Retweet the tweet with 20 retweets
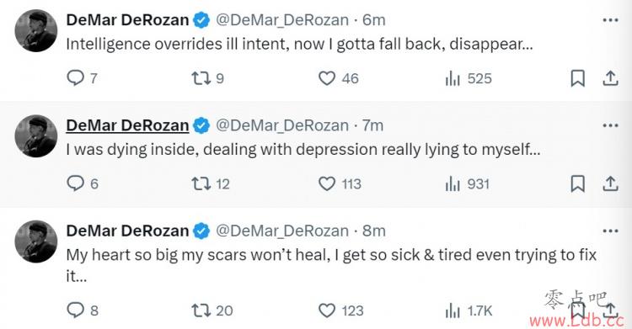Screen dimensions: 632x329 click(x=212, y=310)
